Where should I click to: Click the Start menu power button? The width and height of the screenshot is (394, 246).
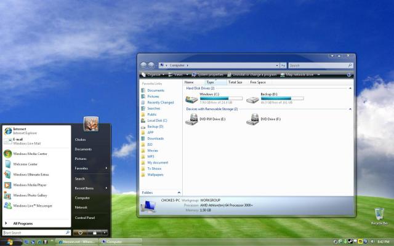80,232
